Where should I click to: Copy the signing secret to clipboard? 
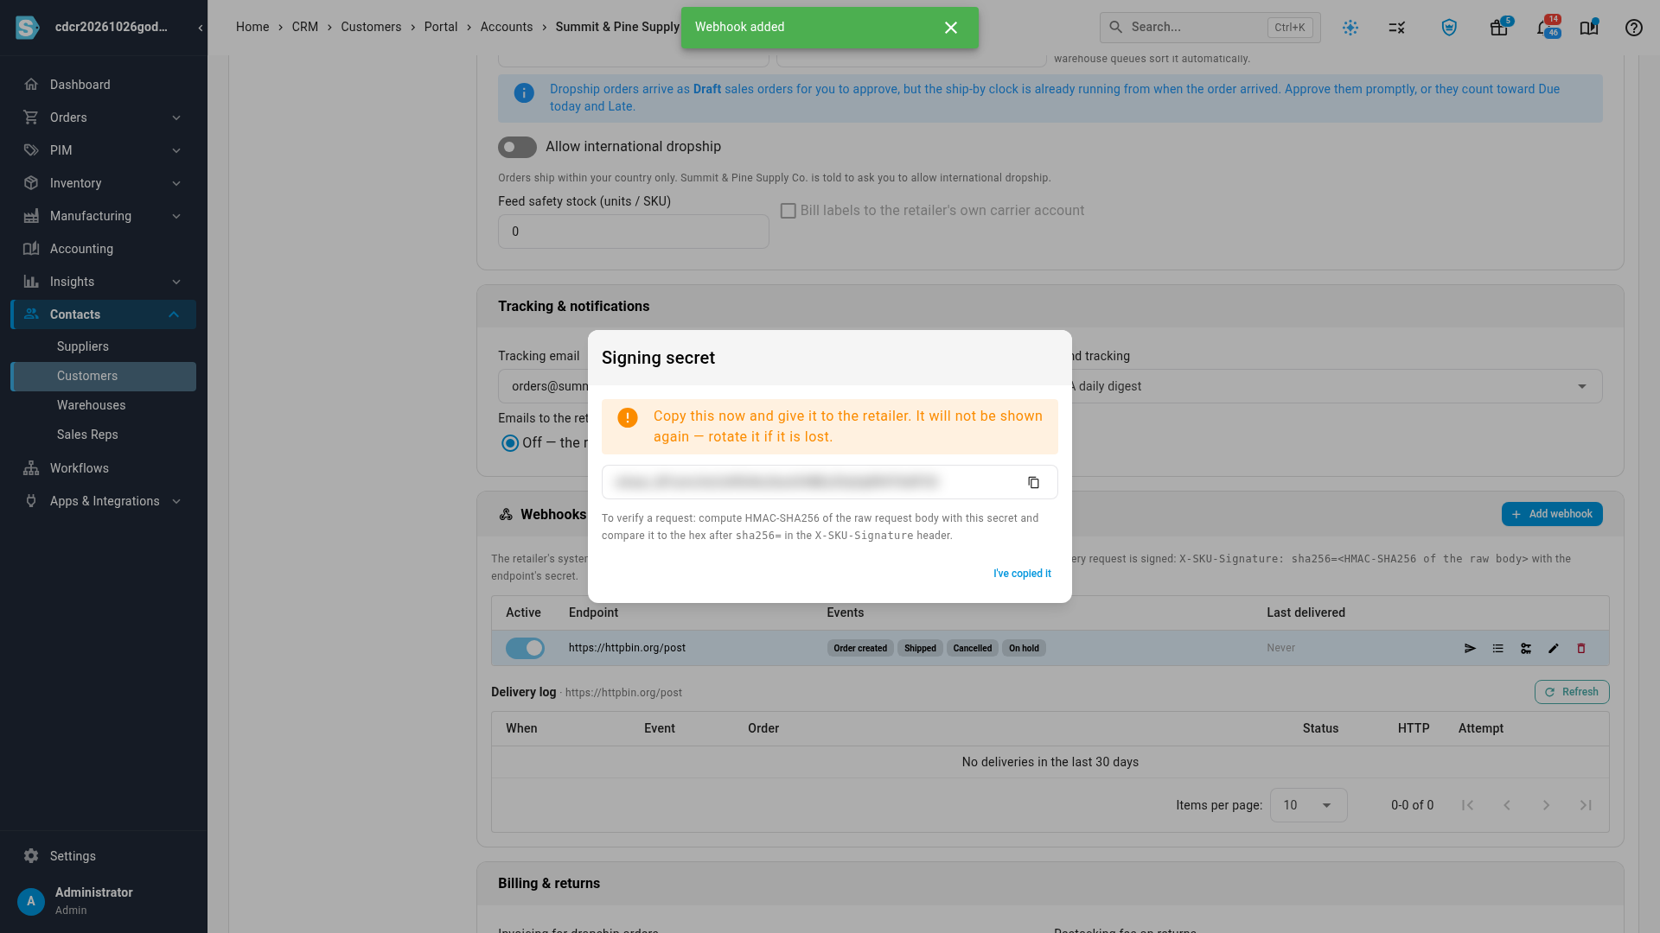tap(1033, 482)
